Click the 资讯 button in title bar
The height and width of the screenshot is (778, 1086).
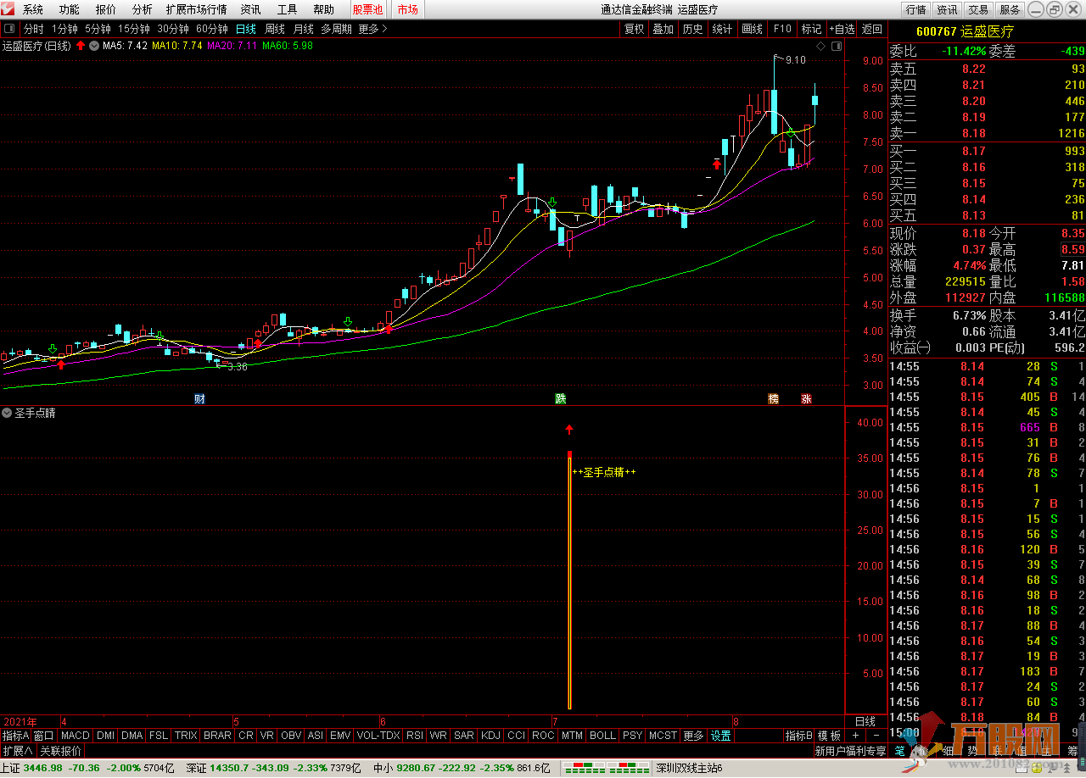click(947, 9)
